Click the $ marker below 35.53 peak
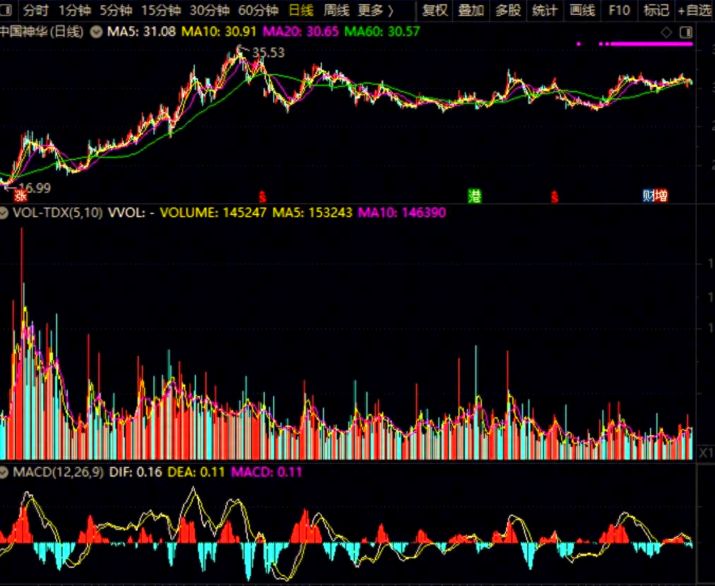This screenshot has height=586, width=715. point(262,197)
